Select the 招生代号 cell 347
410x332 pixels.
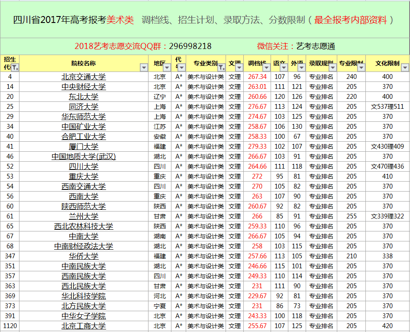pyautogui.click(x=10, y=256)
